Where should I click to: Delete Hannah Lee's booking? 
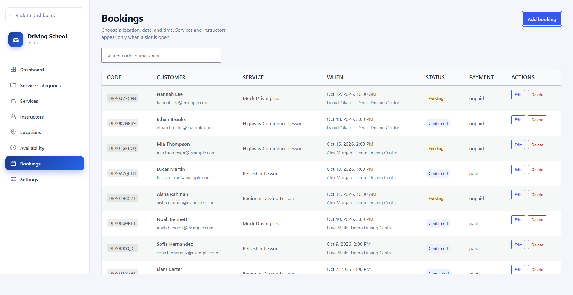(x=537, y=95)
